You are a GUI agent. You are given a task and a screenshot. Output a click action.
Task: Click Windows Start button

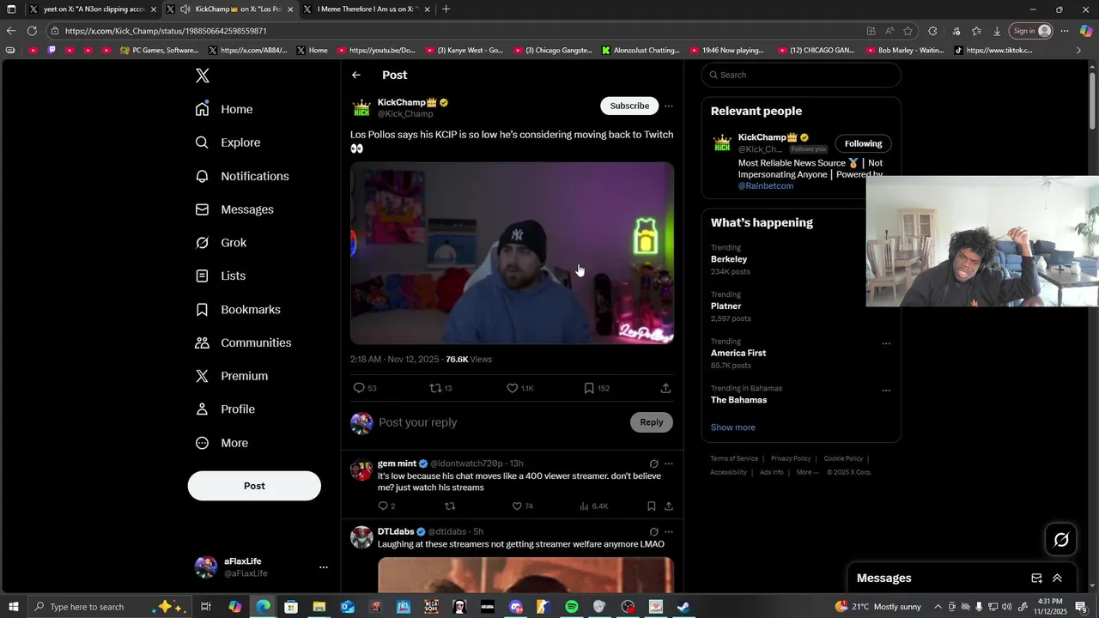pos(13,607)
